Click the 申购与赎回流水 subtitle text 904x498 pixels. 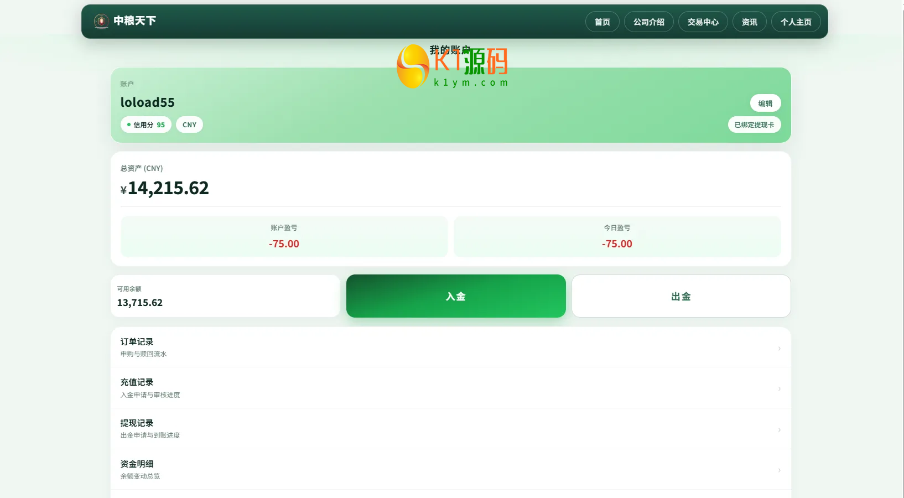pyautogui.click(x=143, y=354)
